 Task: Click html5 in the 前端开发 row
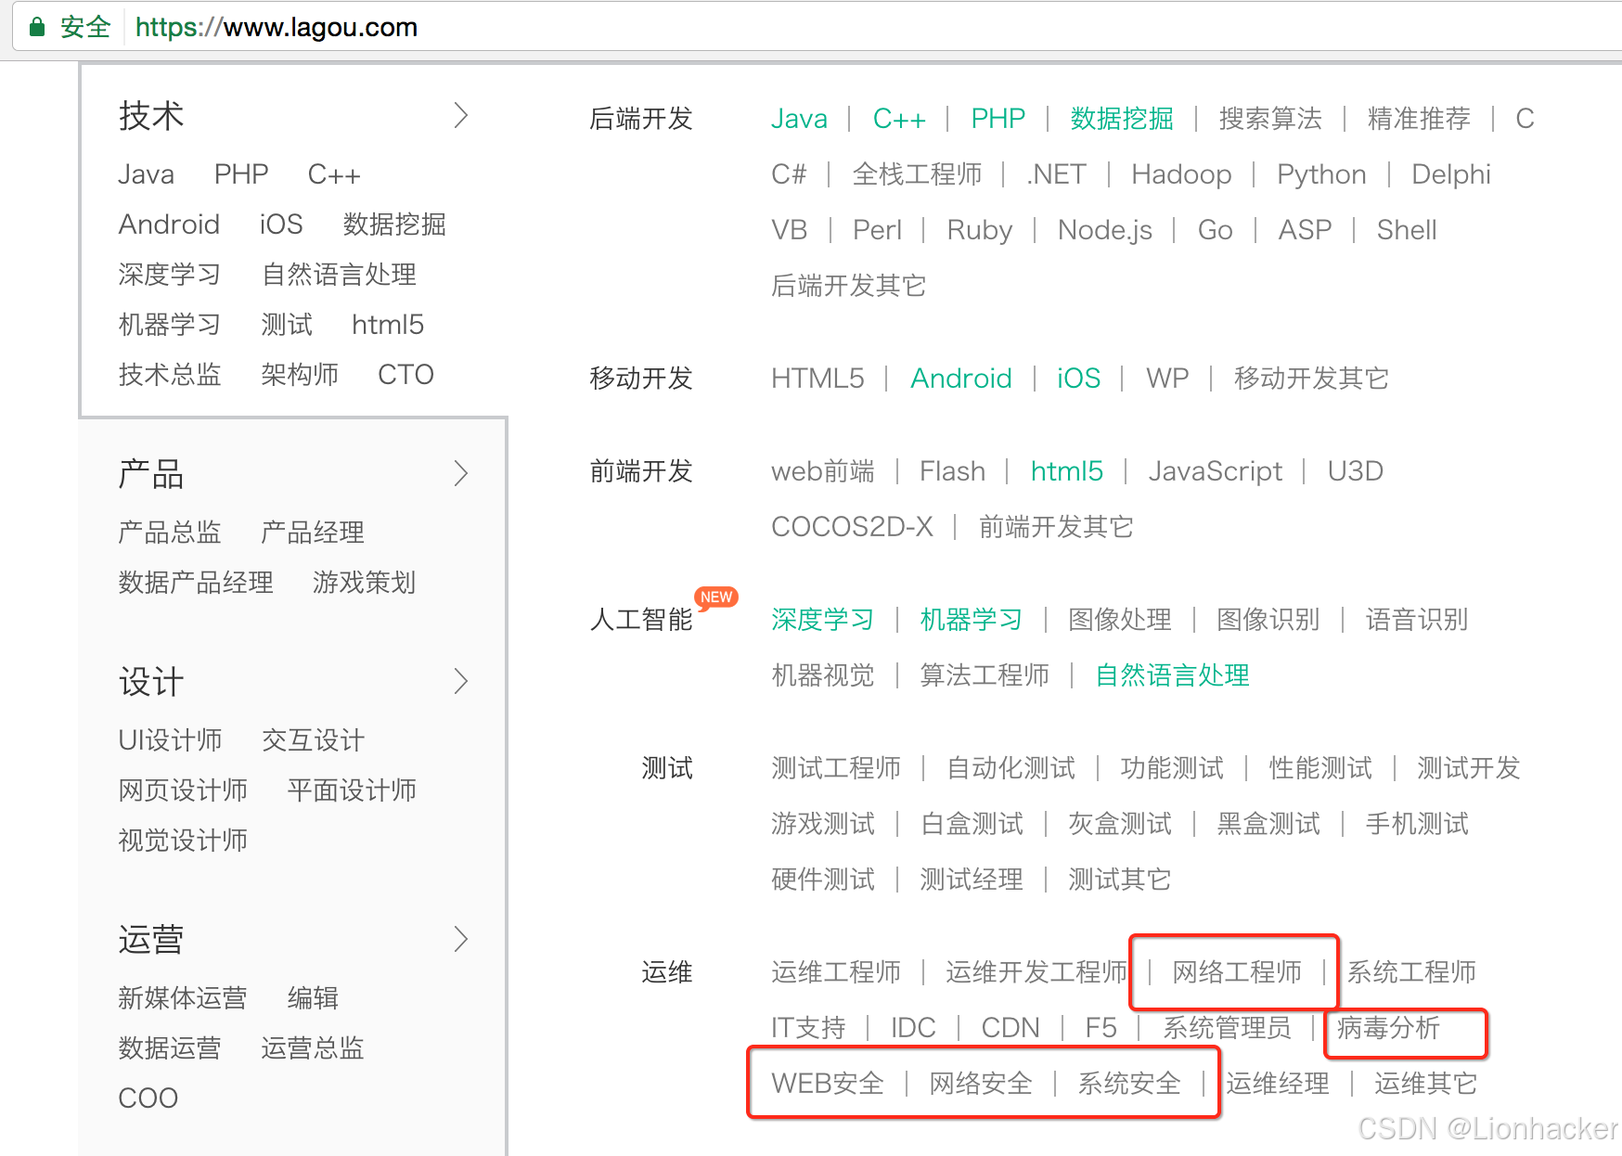[1066, 470]
